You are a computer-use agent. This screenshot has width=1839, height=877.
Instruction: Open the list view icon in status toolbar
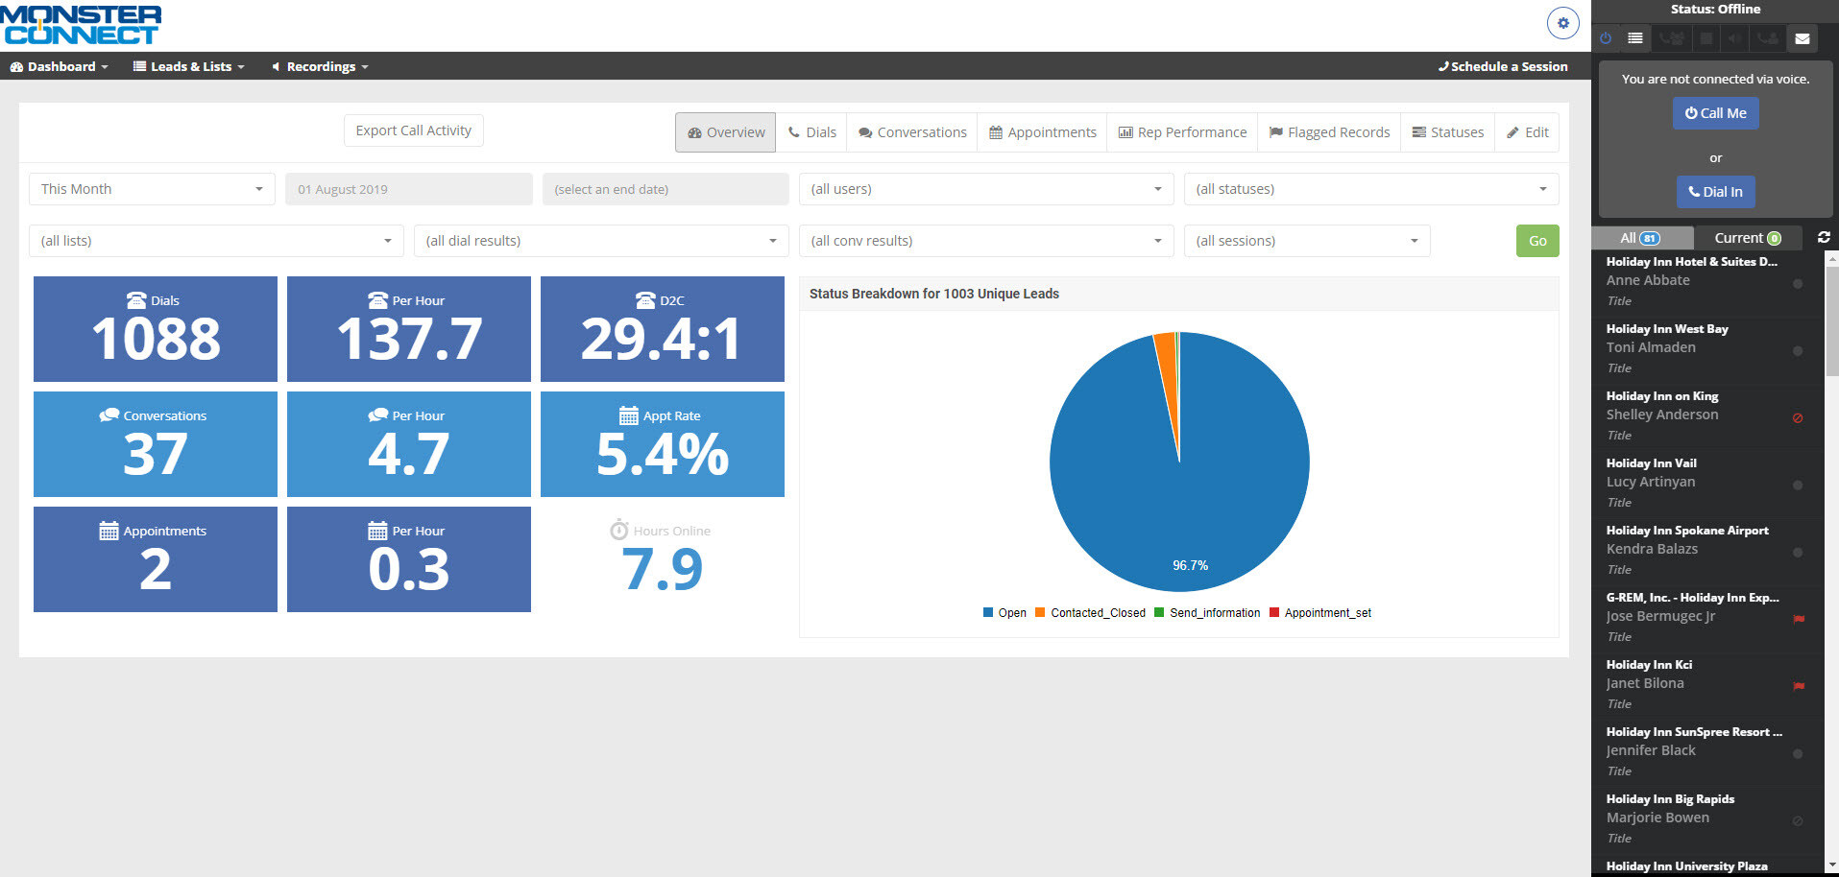tap(1635, 38)
